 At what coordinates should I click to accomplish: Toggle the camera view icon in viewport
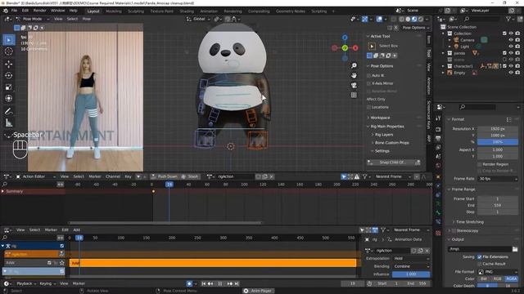point(354,85)
